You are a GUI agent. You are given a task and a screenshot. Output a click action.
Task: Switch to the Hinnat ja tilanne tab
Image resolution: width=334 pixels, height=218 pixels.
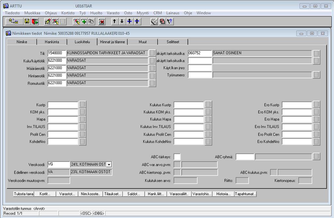tap(112, 42)
